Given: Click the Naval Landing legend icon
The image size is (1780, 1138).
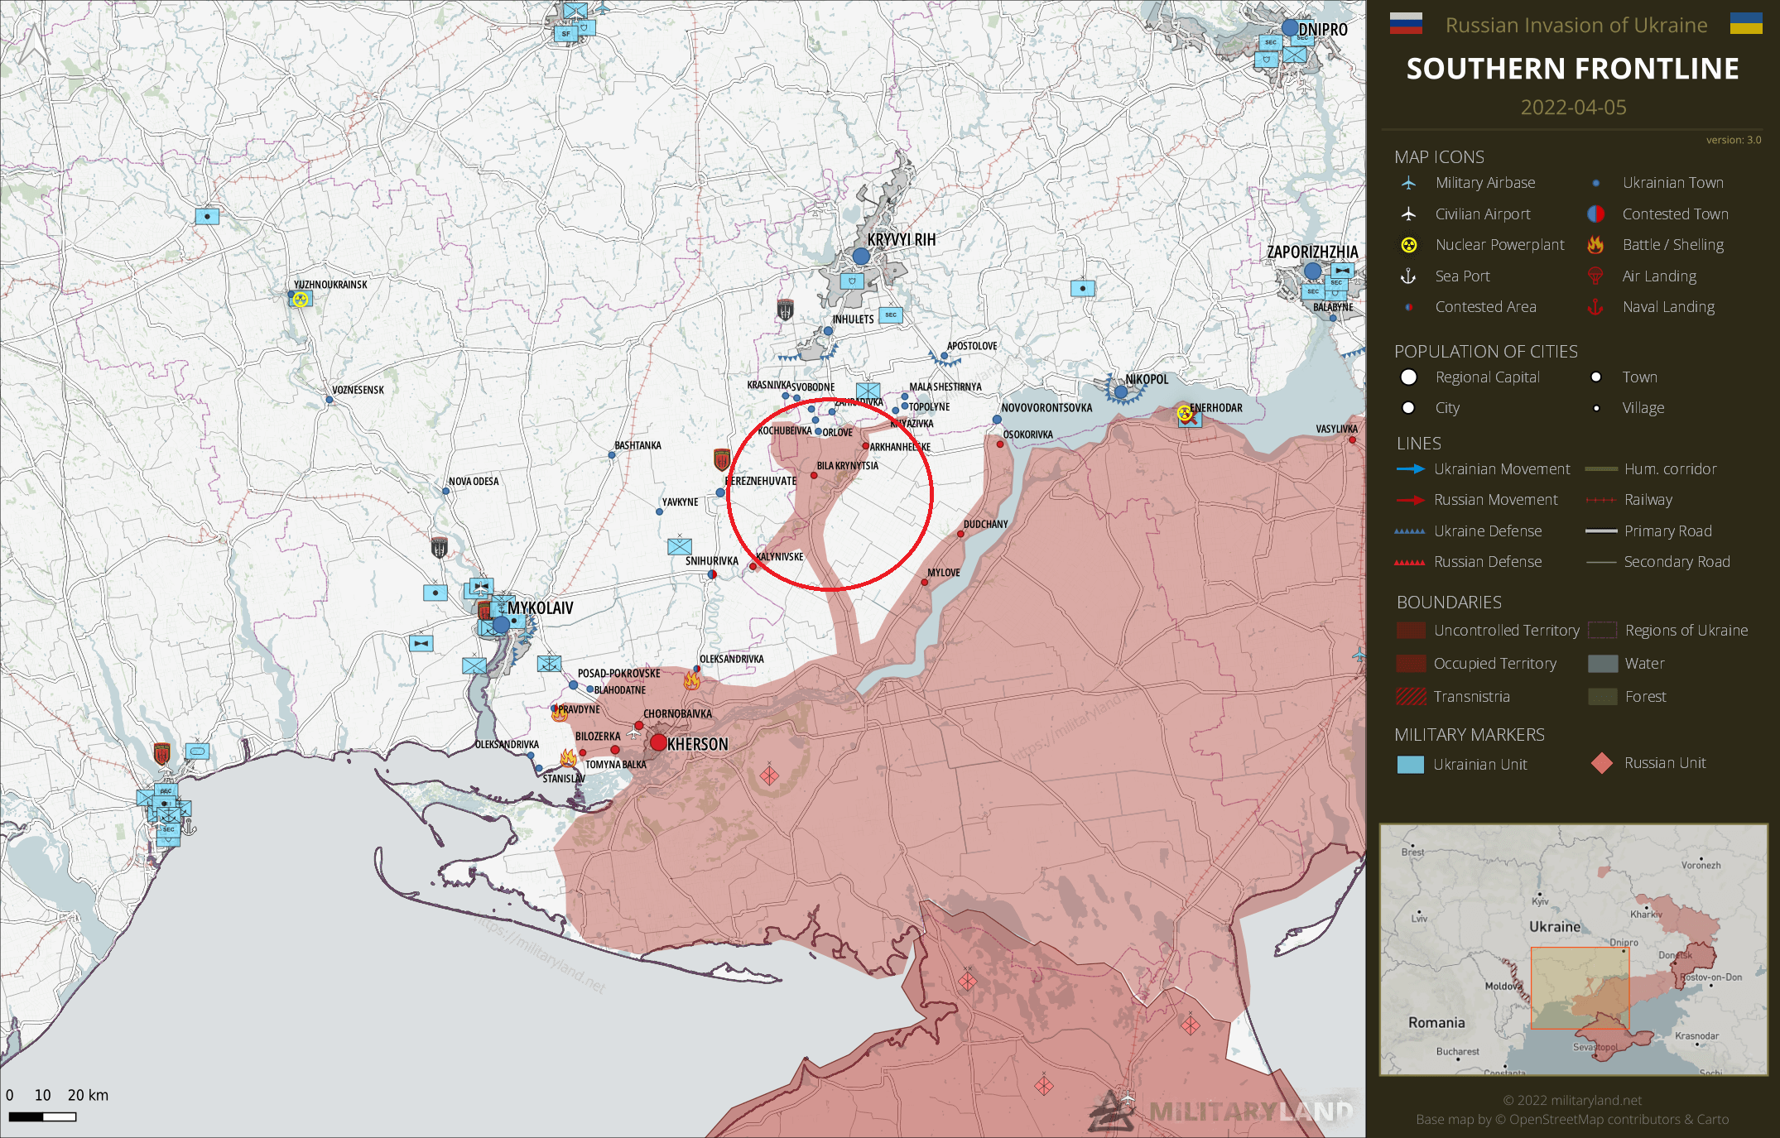Looking at the screenshot, I should pos(1595,307).
